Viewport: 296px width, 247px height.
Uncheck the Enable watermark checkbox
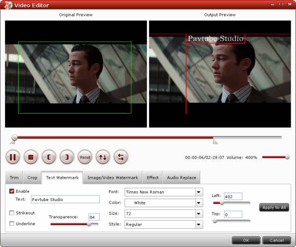coord(12,191)
